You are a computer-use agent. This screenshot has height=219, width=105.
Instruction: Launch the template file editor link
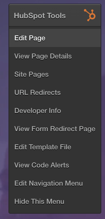55,147
